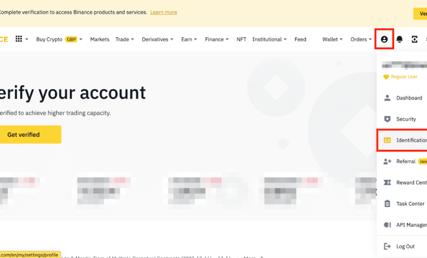Click the Trade menu label

click(122, 39)
